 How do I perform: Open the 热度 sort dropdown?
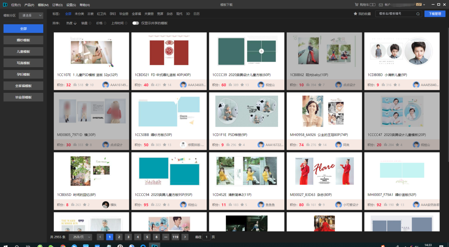[71, 23]
